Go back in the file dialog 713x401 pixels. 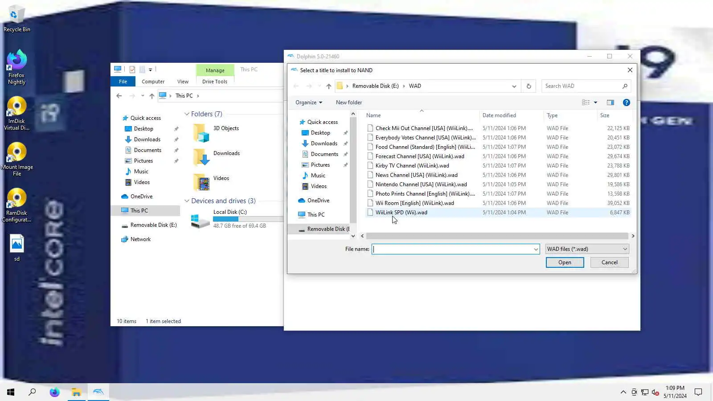pos(296,86)
